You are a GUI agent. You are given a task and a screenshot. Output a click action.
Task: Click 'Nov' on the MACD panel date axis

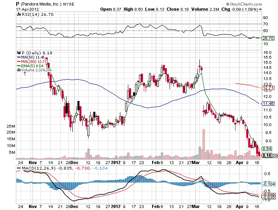point(33,206)
